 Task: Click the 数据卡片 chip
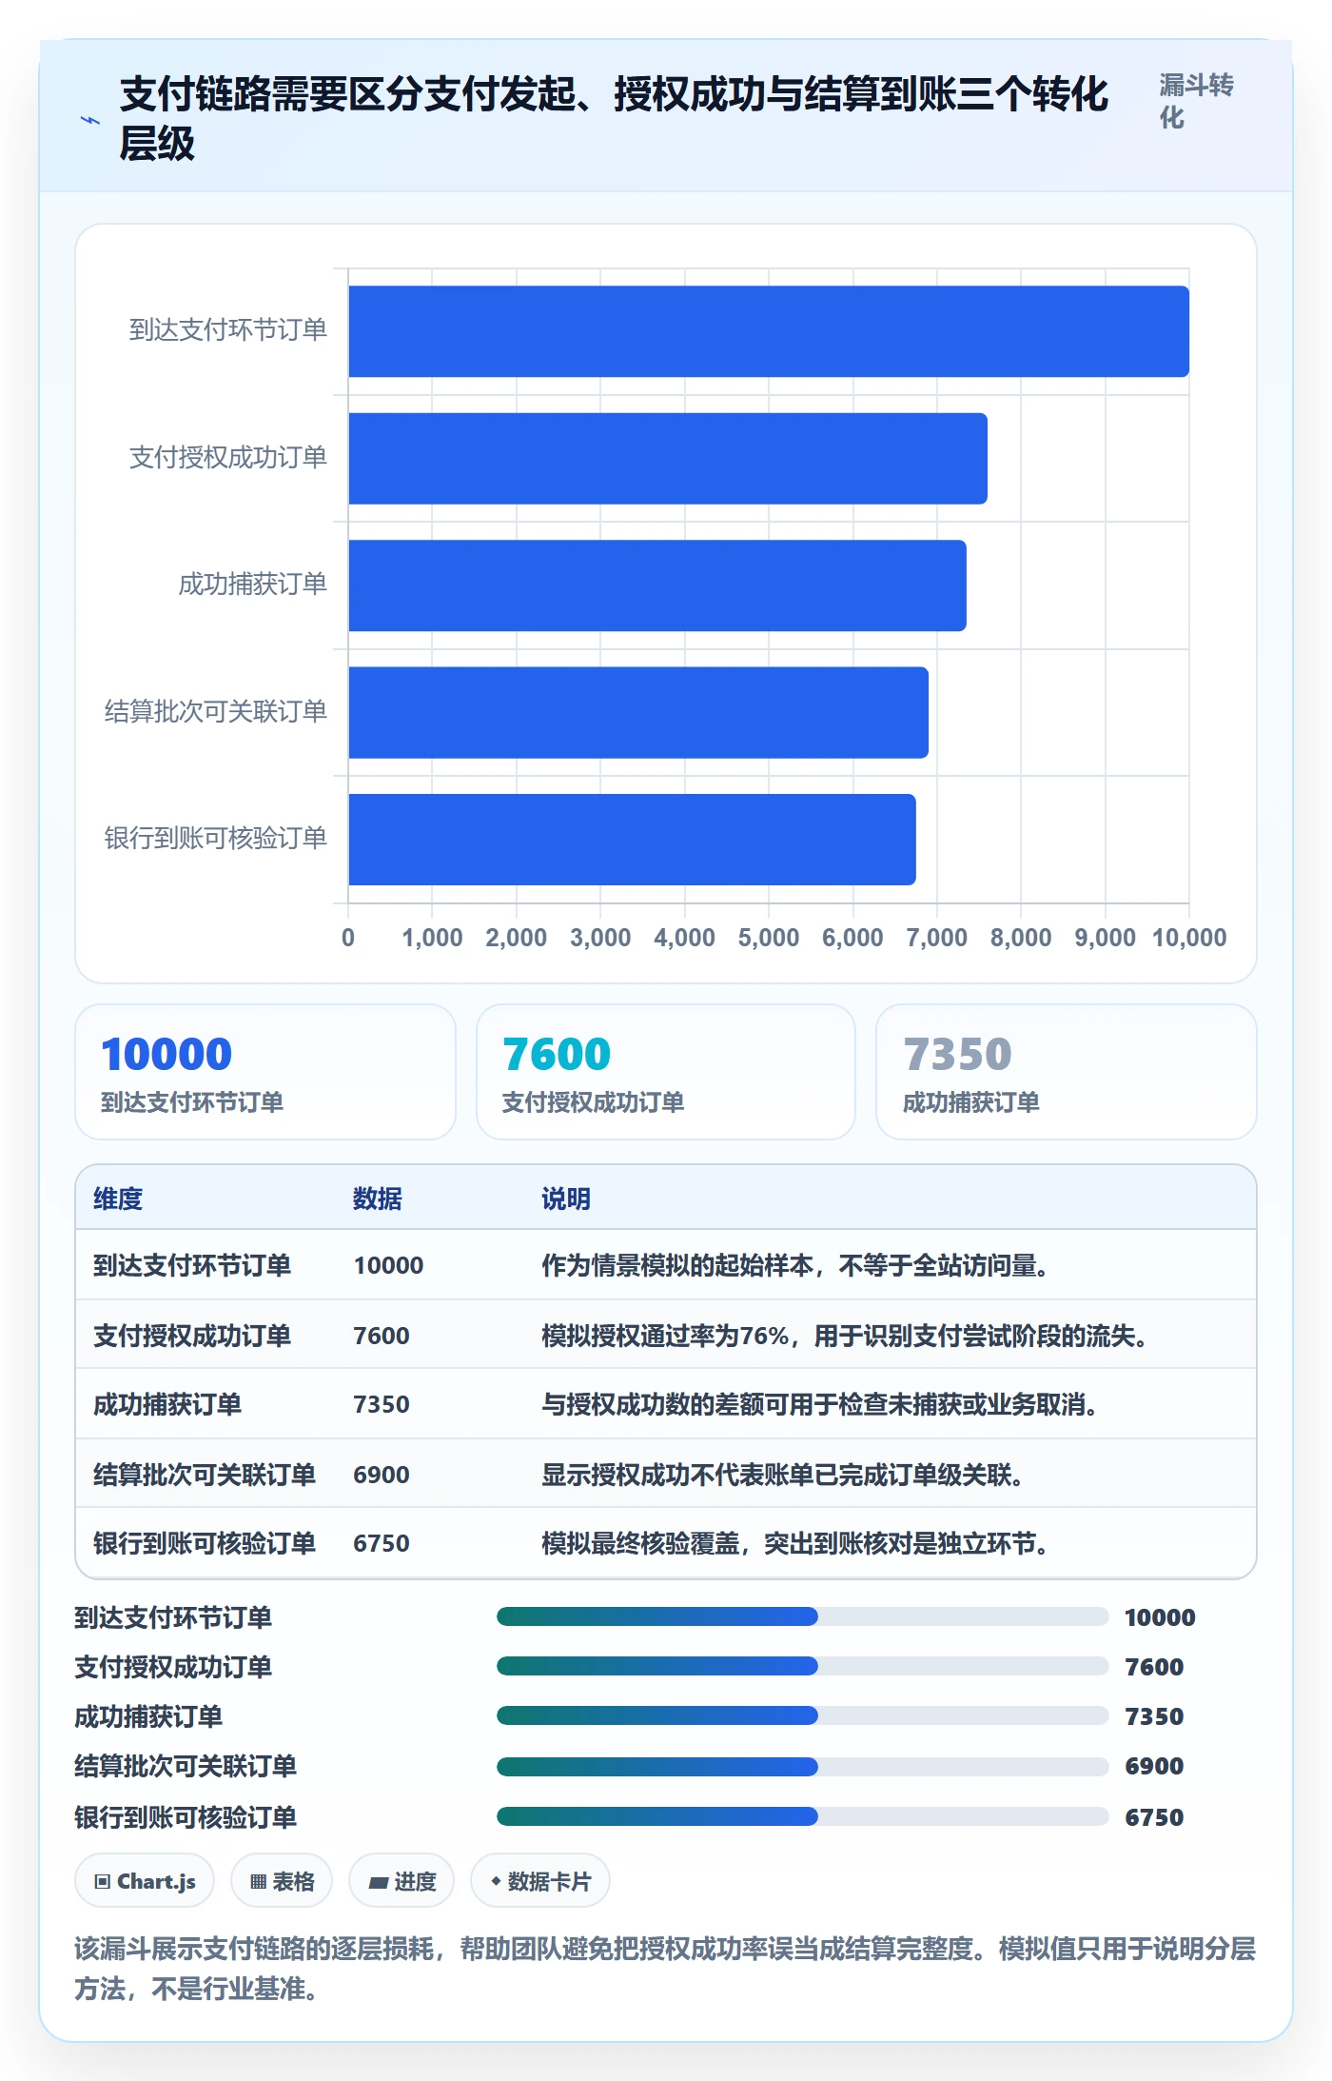pos(540,1881)
